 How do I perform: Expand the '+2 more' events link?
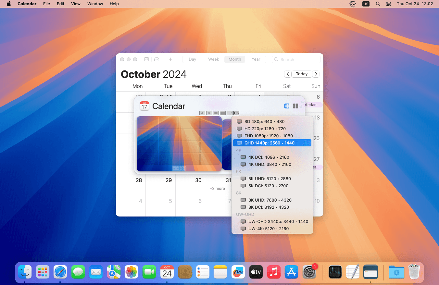coord(217,189)
